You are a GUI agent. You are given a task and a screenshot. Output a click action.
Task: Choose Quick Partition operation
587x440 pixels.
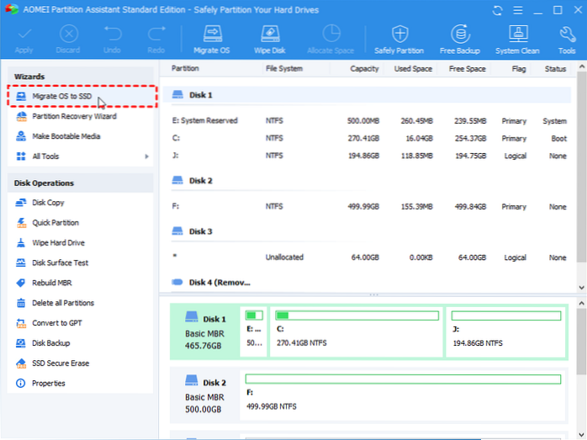pos(56,223)
